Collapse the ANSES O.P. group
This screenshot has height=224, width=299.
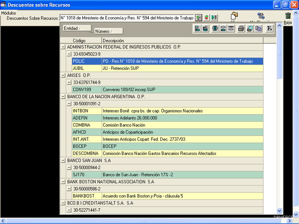tap(63, 75)
